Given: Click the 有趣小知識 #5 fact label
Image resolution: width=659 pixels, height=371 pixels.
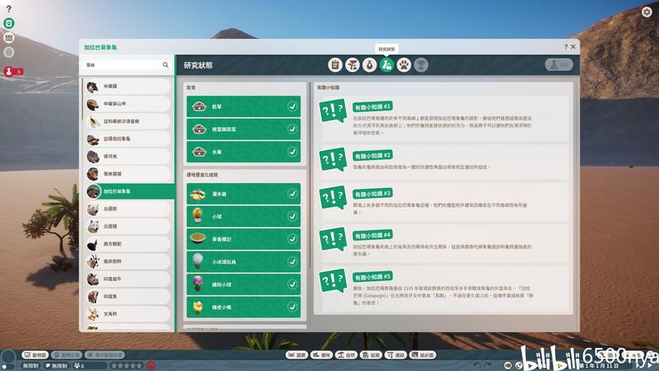Looking at the screenshot, I should pos(372,277).
